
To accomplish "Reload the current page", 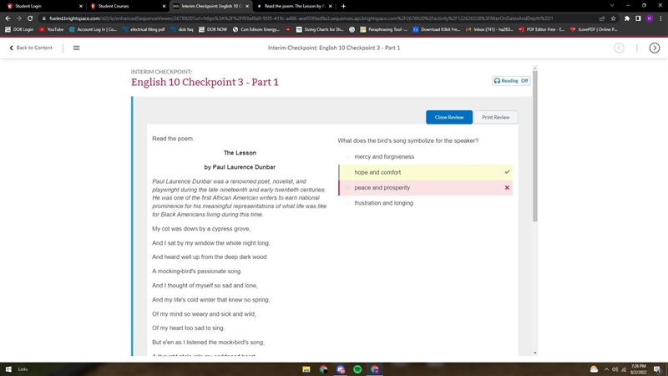I will click(x=30, y=18).
